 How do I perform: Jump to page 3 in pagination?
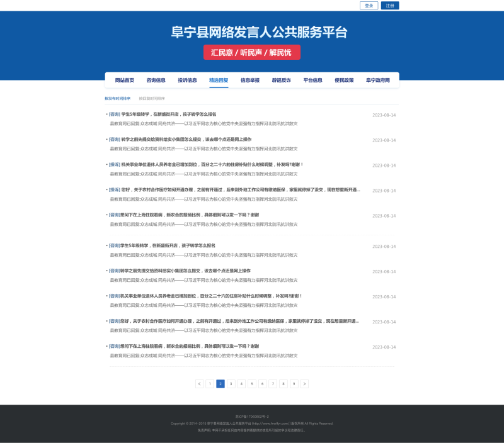coord(231,383)
